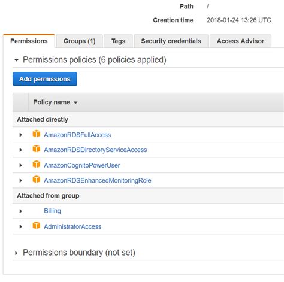Open the Tags tab

point(118,41)
